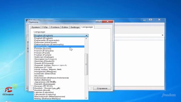Select the Georgian language entry
The image size is (181, 102).
click(x=59, y=59)
